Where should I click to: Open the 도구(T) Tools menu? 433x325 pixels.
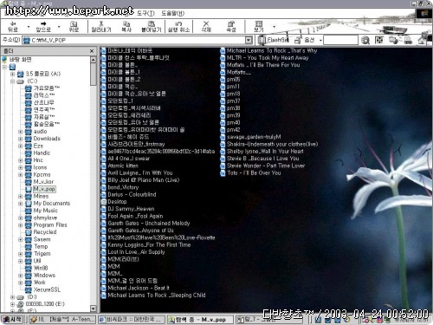point(145,13)
